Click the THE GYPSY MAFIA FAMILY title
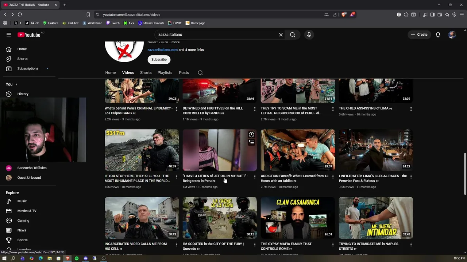This screenshot has width=467, height=262. 286,246
